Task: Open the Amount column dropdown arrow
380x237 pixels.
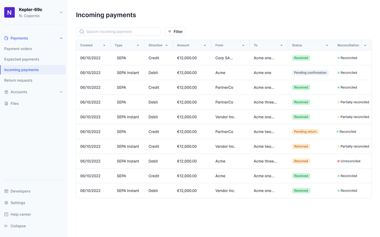Action: click(x=205, y=46)
